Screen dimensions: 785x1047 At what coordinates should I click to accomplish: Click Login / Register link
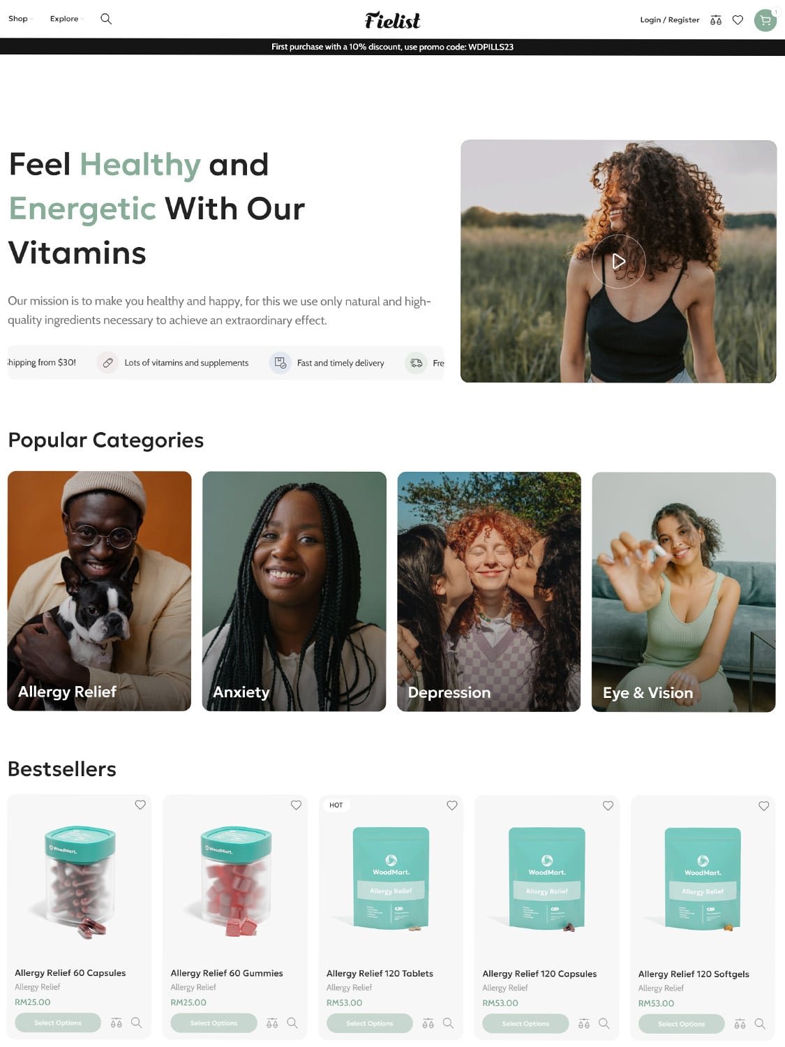(670, 20)
